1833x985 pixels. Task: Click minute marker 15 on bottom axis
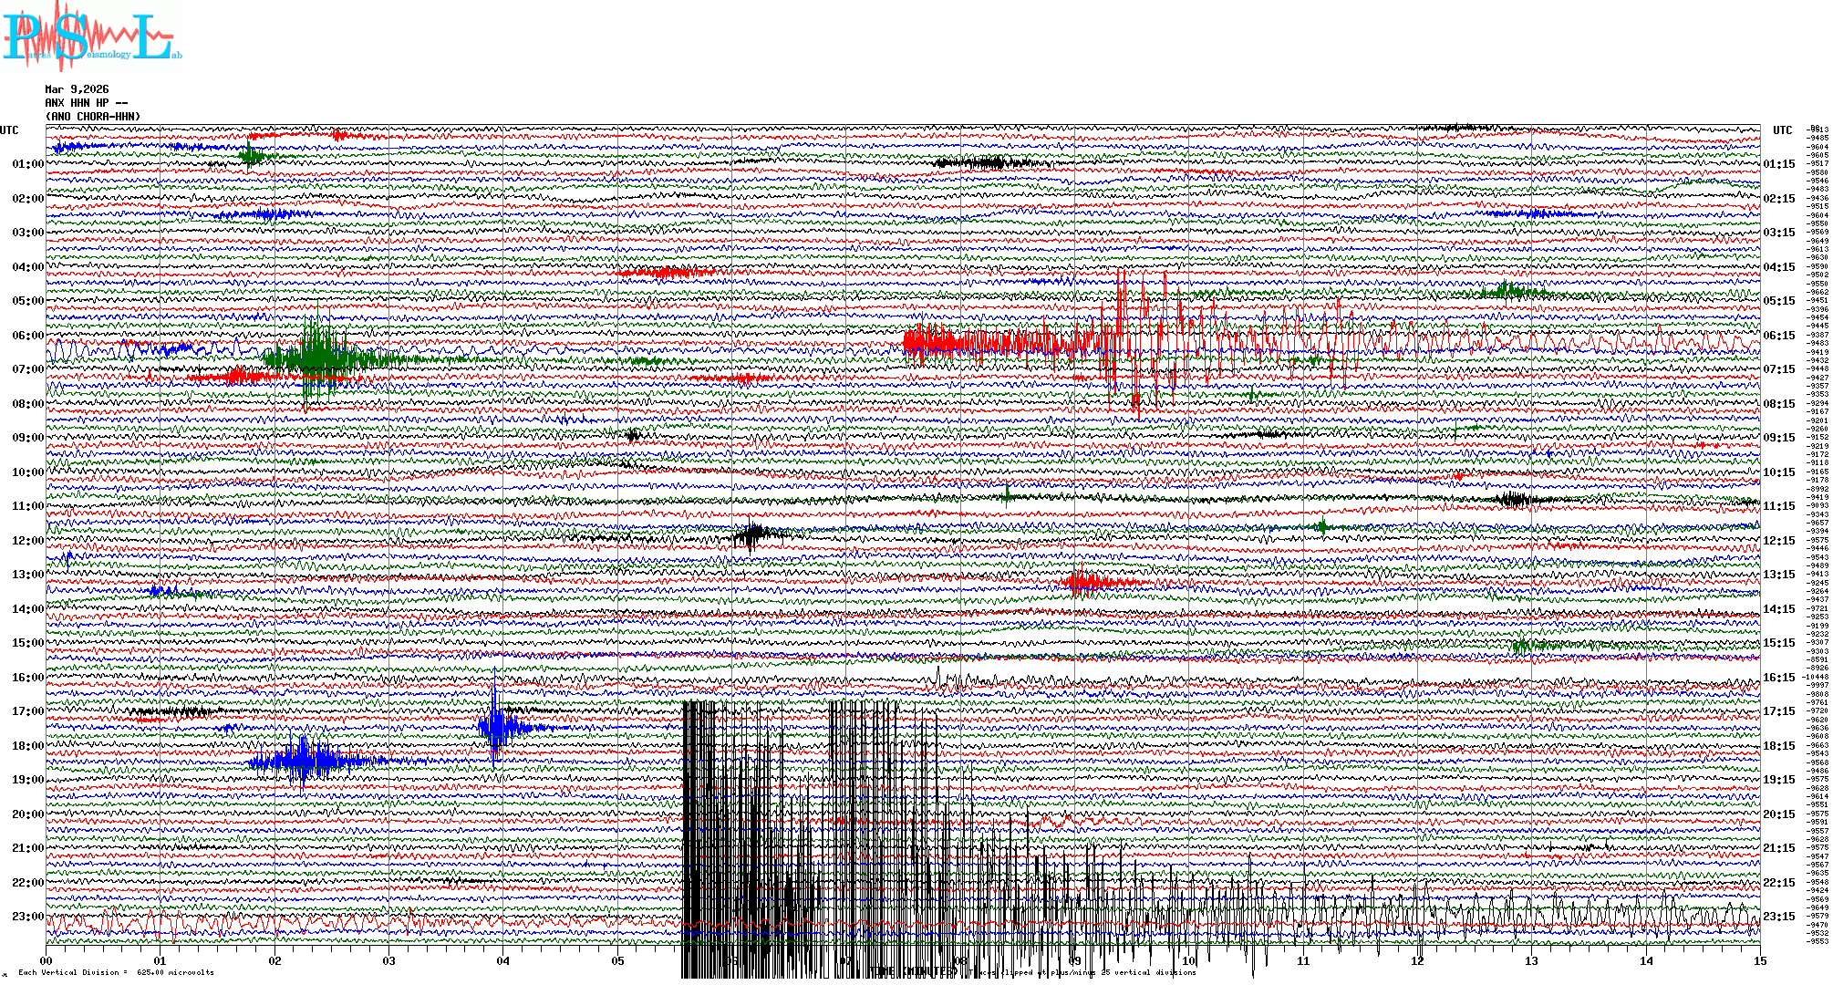[1759, 960]
